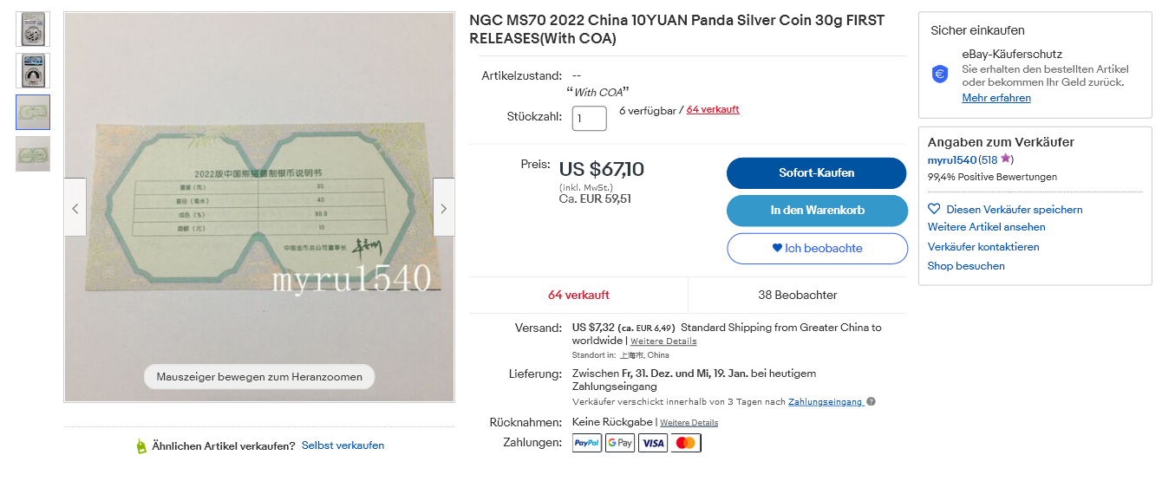Viewport: 1162px width, 481px height.
Task: Show the next product image arrow
Action: coord(444,208)
